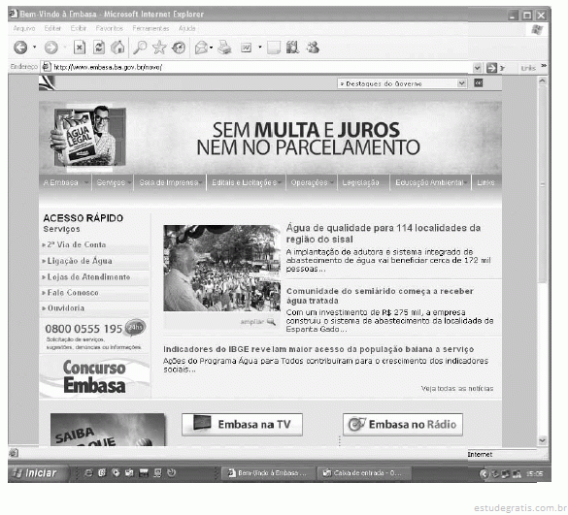568x515 pixels.
Task: Open Favorites star icon
Action: pos(159,48)
